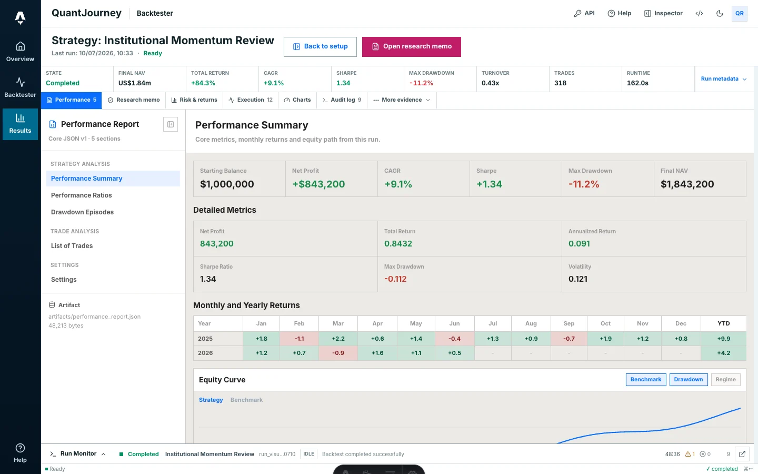
Task: Toggle the Regime overlay on Equity Curve
Action: tap(726, 380)
